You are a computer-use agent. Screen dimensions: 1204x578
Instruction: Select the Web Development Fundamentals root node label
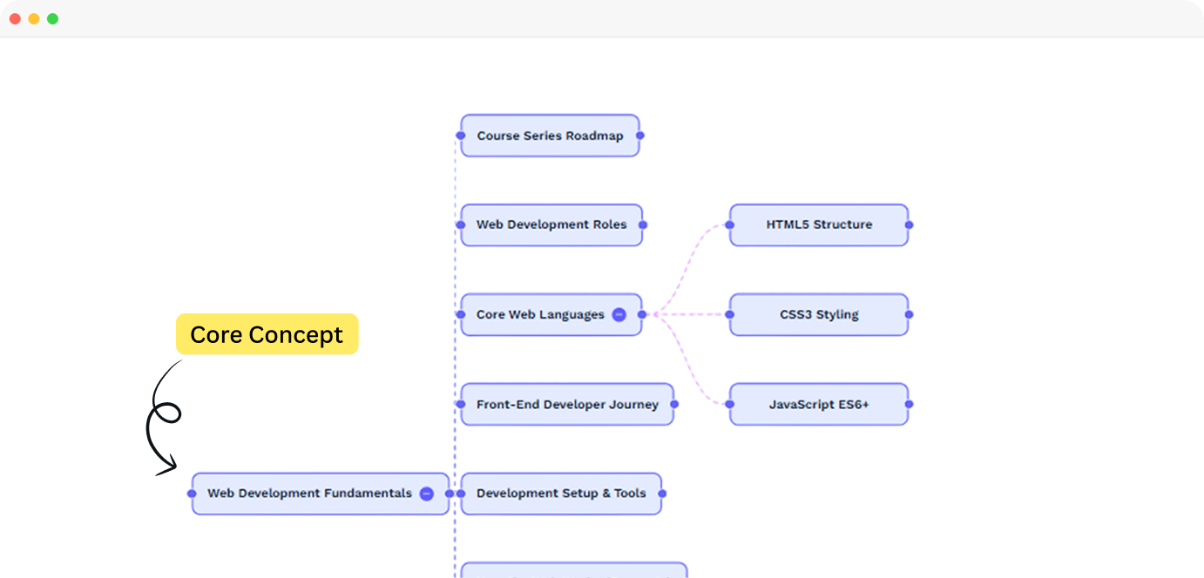309,494
